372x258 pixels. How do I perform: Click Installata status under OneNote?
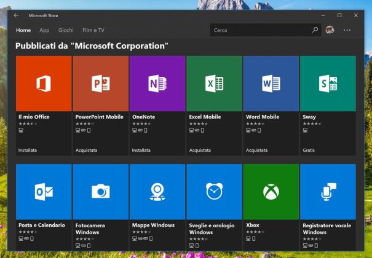pyautogui.click(x=141, y=150)
